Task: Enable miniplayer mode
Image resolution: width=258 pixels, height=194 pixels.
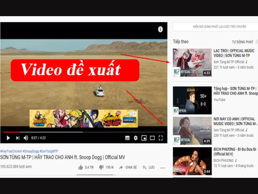Action: point(144,138)
